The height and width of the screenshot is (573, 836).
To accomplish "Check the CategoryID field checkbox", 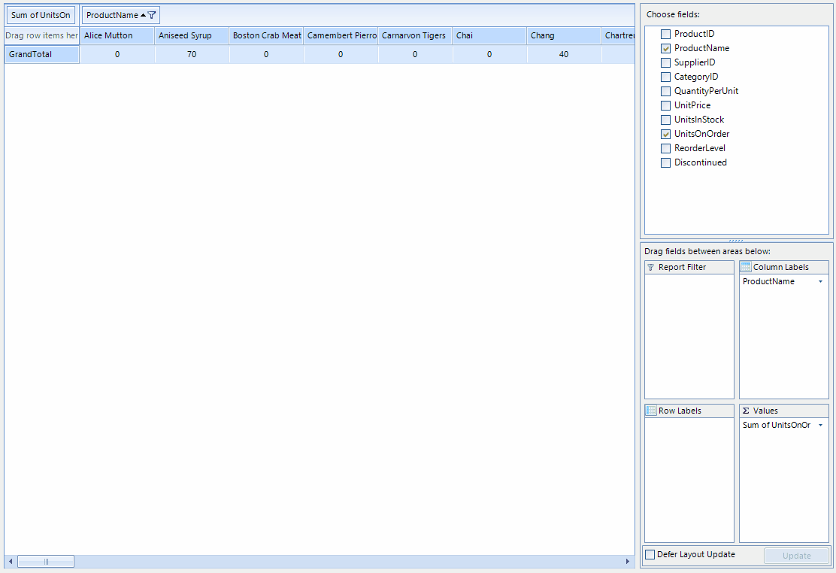I will click(x=665, y=77).
